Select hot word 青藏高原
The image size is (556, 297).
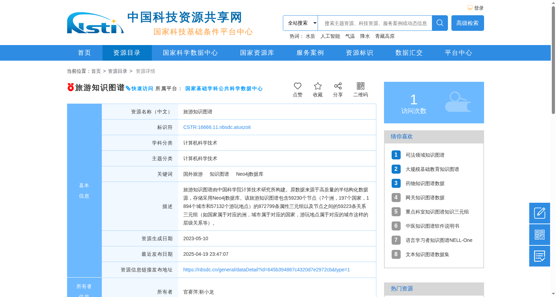click(385, 36)
